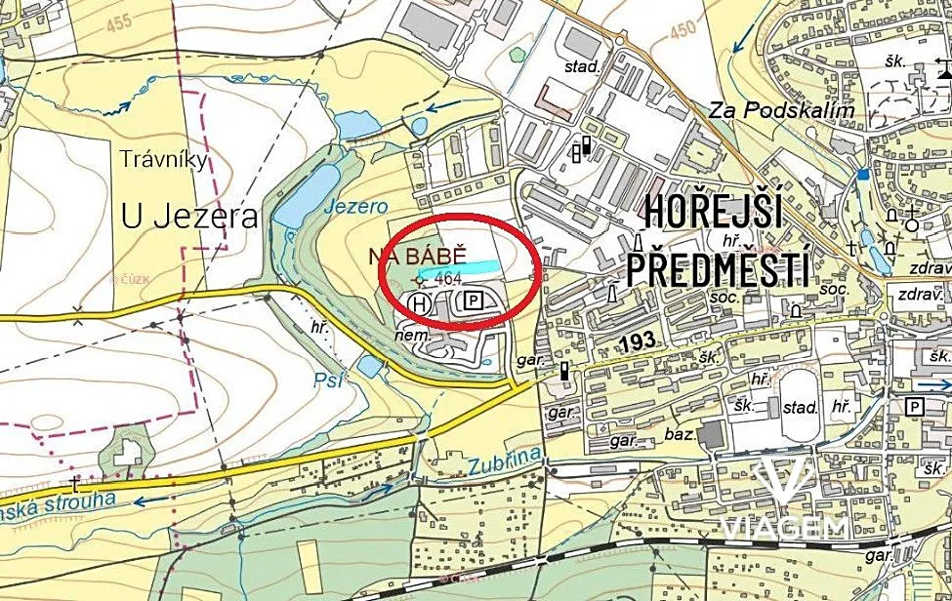The image size is (952, 601).
Task: Click the blue highlighted parcel in red circle
Action: [x=459, y=267]
